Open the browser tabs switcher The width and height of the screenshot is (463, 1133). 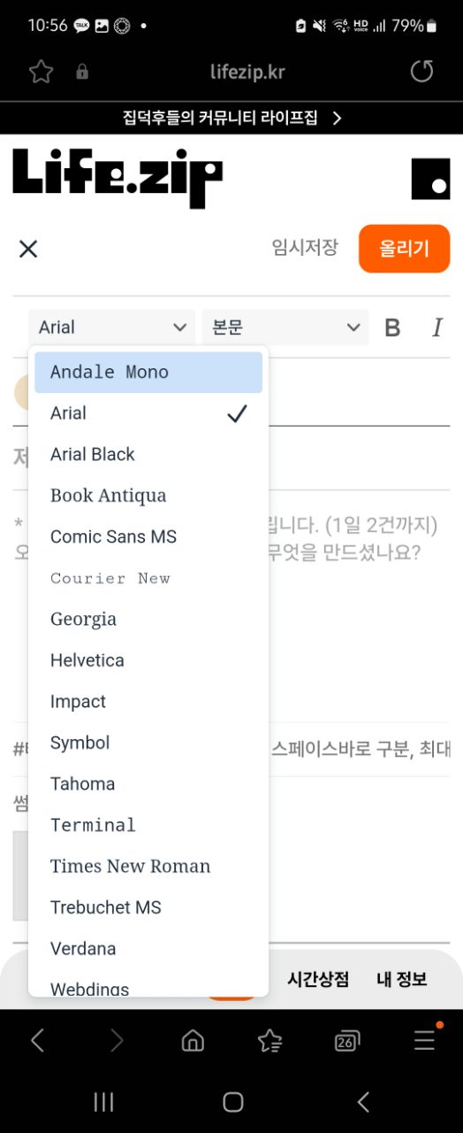(347, 1041)
